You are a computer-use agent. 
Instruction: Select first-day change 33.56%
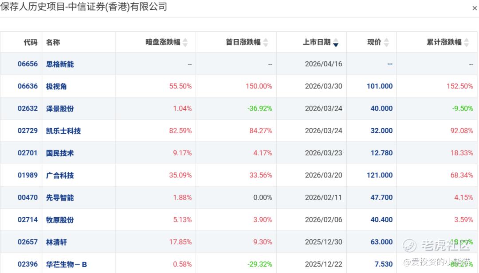261,175
